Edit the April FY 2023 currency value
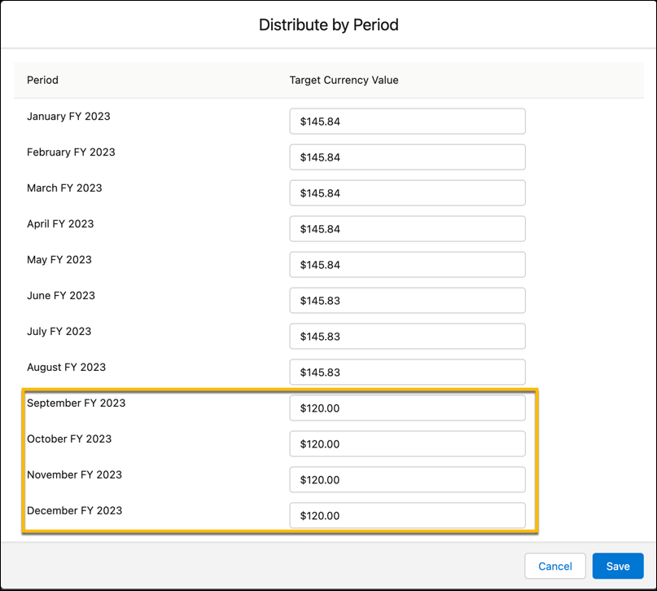This screenshot has height=591, width=657. point(407,228)
